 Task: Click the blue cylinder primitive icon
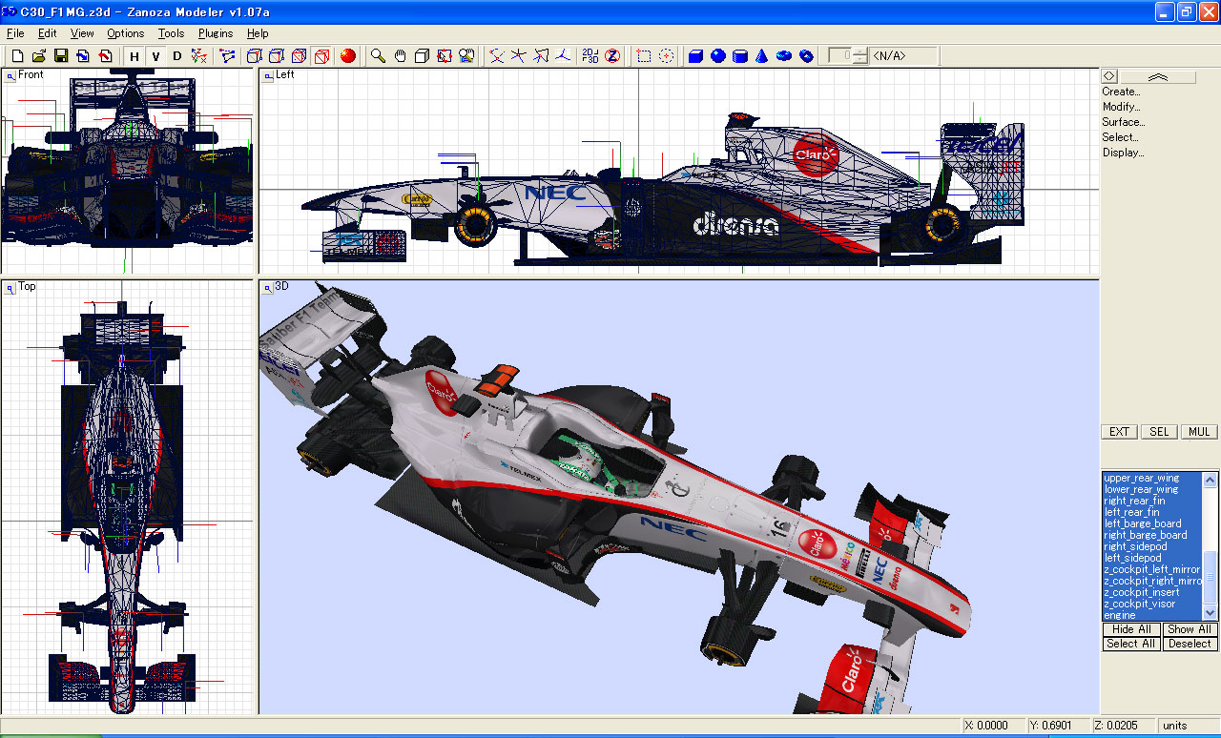[739, 56]
